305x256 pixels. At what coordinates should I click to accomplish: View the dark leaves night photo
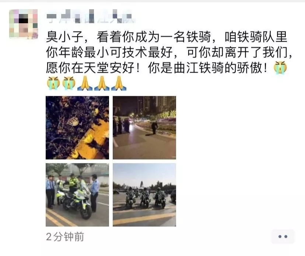coord(77,128)
